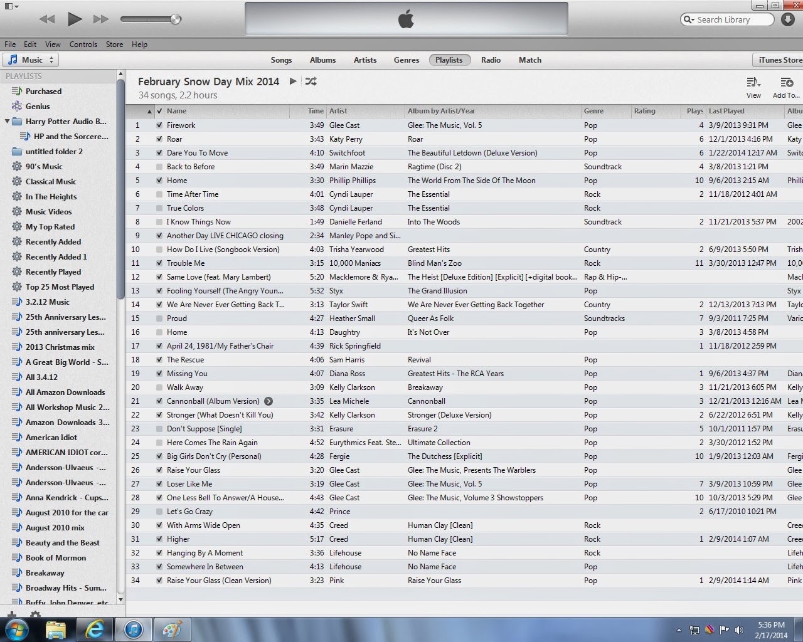Open the window menu dropdown at top-left
The image size is (803, 642).
pyautogui.click(x=12, y=6)
